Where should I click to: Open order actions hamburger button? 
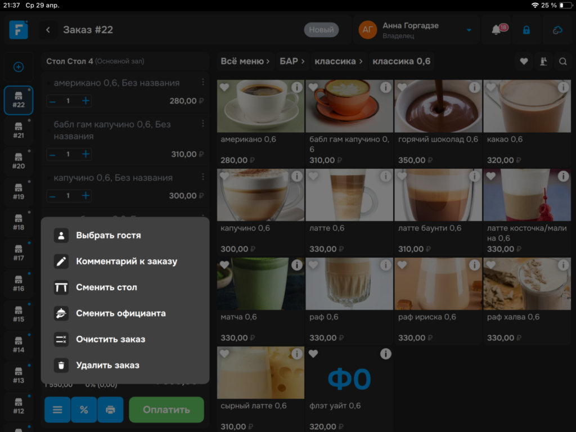click(x=57, y=409)
